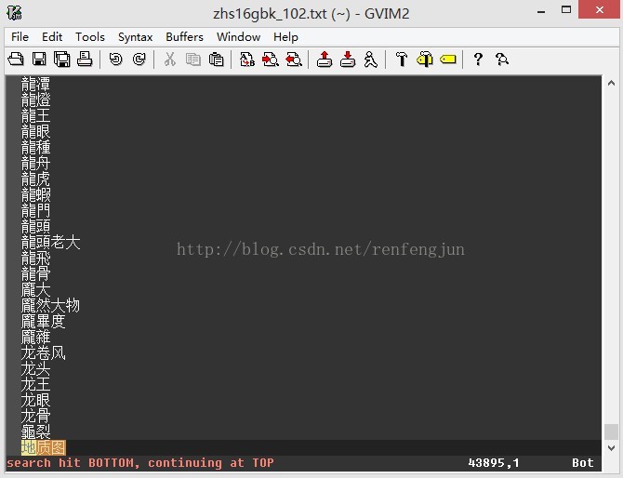Maximize the GVIM2 window

(x=566, y=10)
